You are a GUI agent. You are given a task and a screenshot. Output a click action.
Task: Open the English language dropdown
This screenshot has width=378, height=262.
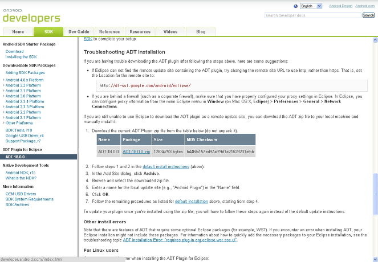[x=311, y=6]
